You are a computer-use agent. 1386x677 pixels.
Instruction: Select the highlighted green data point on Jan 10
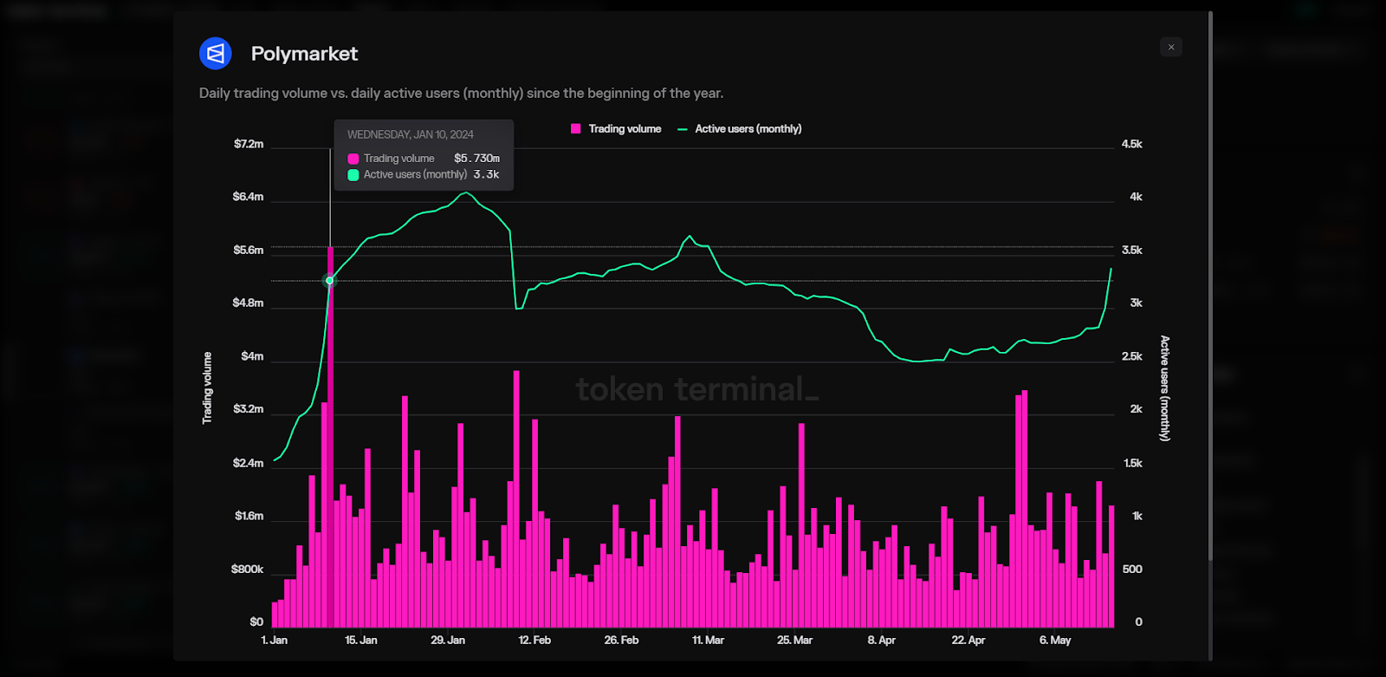pos(329,281)
